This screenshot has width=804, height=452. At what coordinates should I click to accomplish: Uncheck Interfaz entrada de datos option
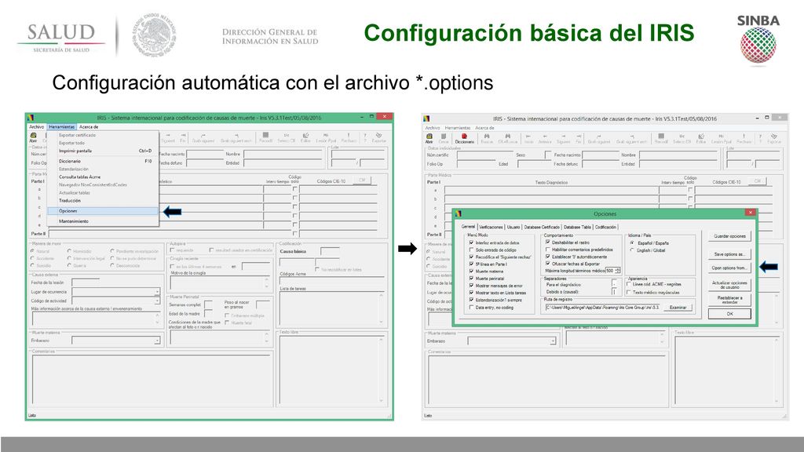(x=472, y=242)
